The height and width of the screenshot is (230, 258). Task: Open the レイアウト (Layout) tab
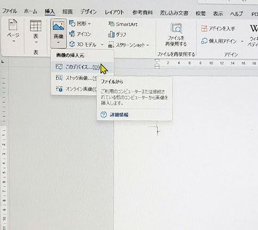pos(114,13)
